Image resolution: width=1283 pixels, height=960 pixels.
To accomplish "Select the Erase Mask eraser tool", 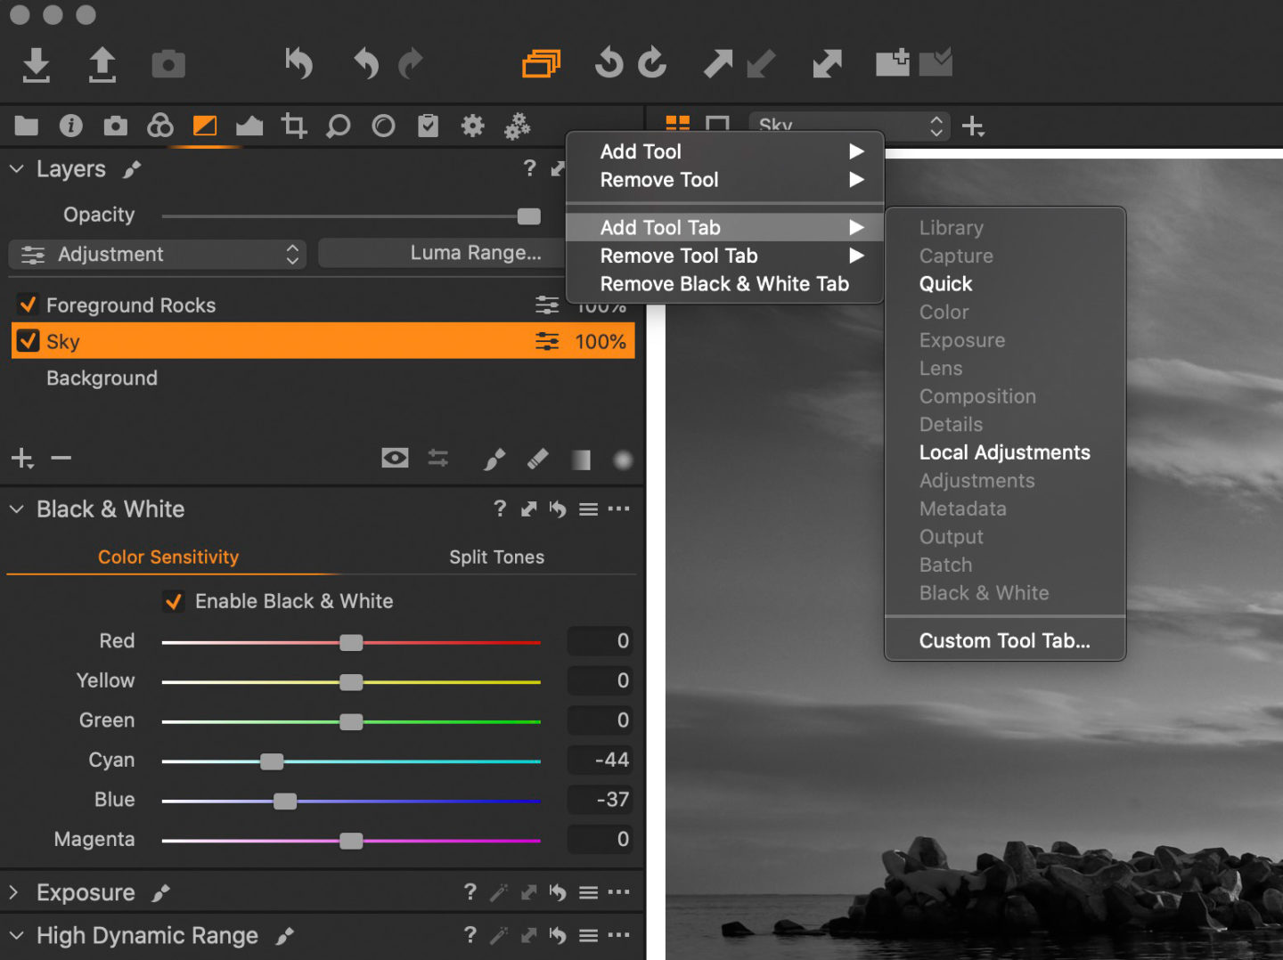I will pyautogui.click(x=537, y=460).
